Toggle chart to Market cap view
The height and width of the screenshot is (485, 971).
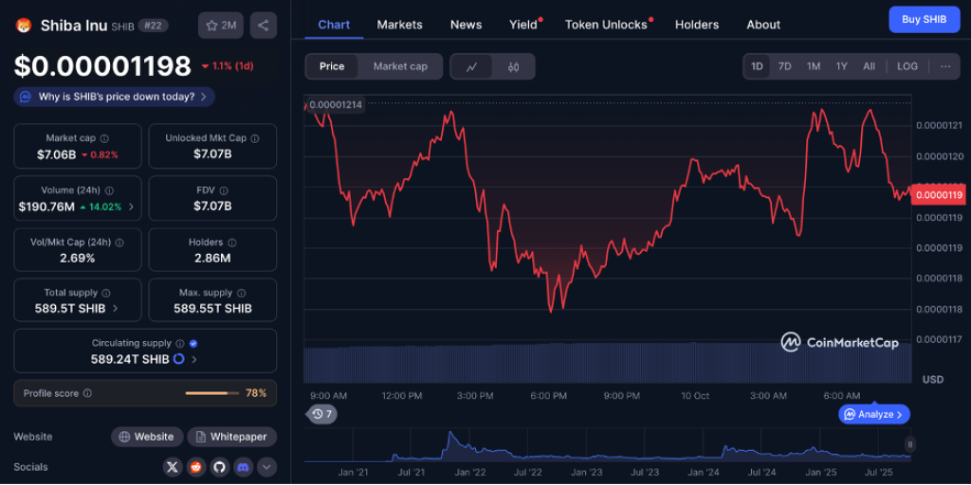coord(400,66)
